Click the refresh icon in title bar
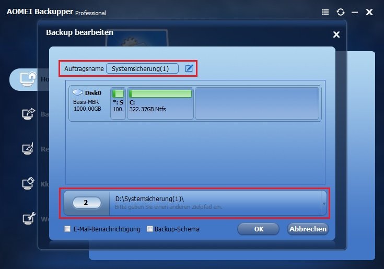The image size is (384, 269). coord(341,12)
